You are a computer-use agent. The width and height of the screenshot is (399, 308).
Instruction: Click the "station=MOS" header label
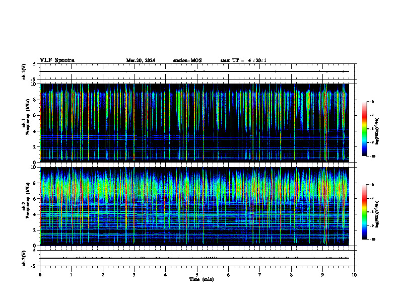pos(187,60)
